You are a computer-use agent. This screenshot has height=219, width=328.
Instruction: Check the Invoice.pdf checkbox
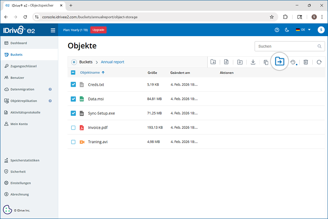point(73,128)
